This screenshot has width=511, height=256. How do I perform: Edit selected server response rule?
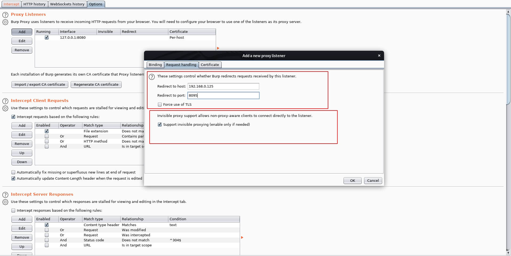22,228
